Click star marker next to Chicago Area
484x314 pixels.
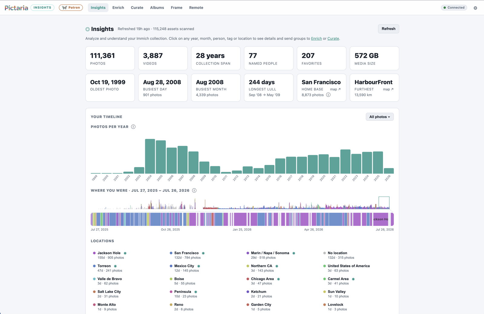279,279
